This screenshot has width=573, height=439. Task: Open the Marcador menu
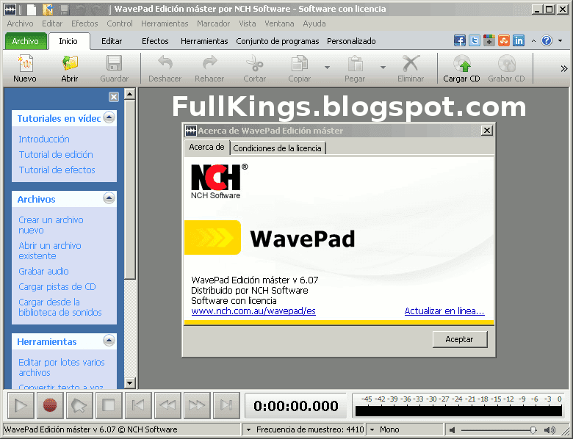[214, 23]
